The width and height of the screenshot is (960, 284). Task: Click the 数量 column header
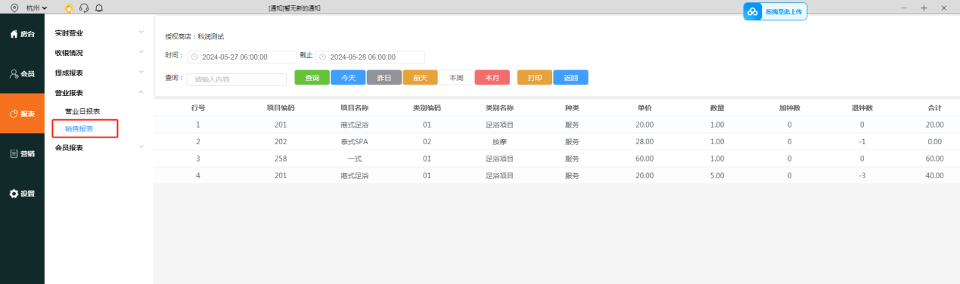tap(718, 108)
